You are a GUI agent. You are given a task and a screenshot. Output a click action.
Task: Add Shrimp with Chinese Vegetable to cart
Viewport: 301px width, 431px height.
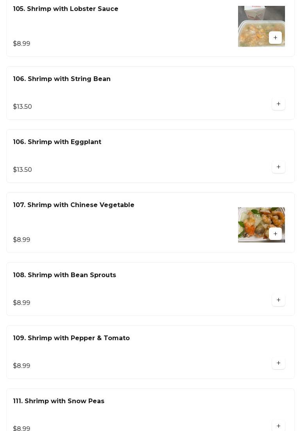click(275, 234)
